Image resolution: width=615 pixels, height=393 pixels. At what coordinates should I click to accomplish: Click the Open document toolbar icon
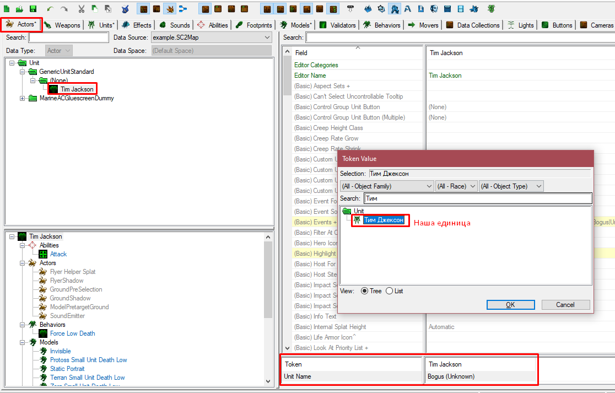[x=20, y=9]
